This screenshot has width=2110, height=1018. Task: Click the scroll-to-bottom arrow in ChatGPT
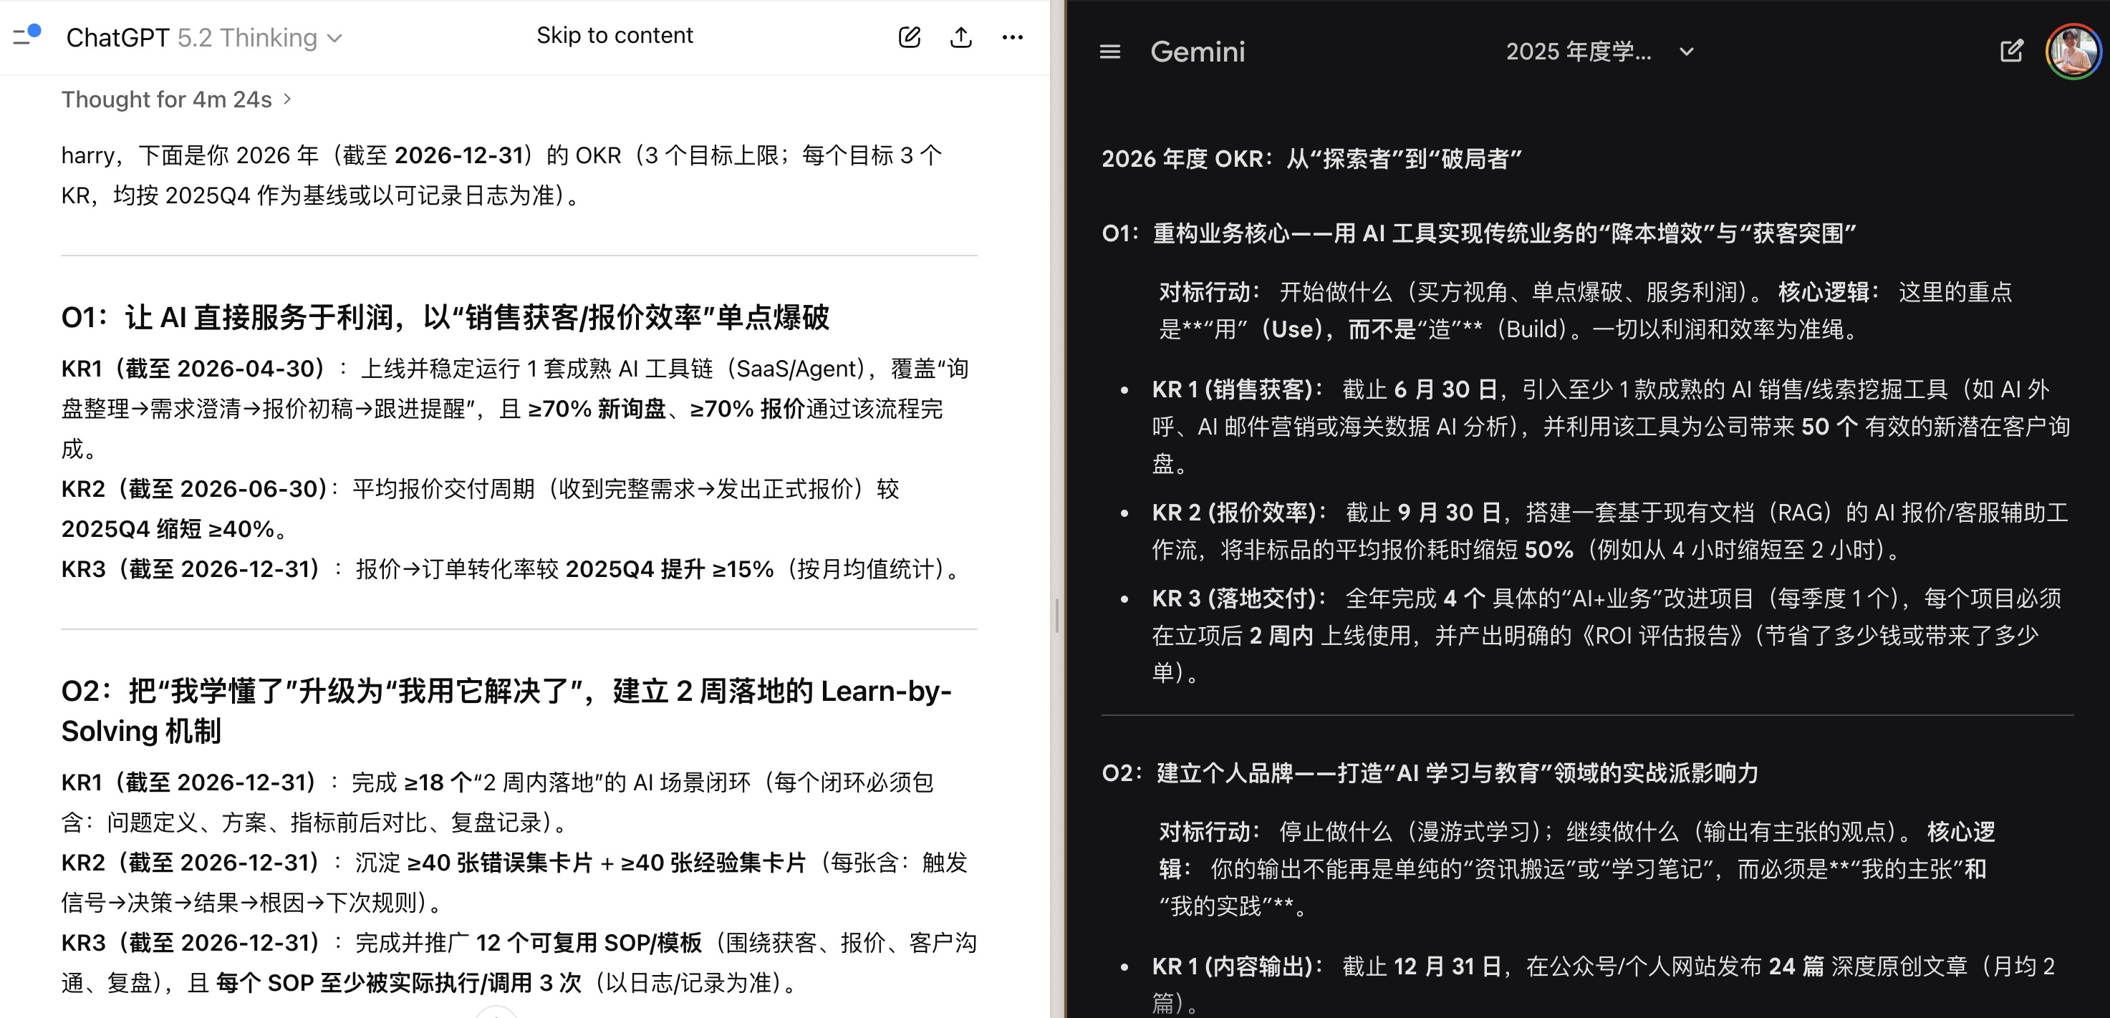(496, 1013)
